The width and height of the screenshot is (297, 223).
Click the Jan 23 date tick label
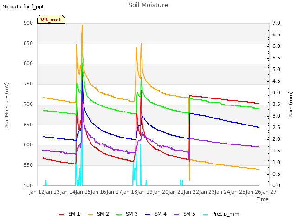[207, 192]
